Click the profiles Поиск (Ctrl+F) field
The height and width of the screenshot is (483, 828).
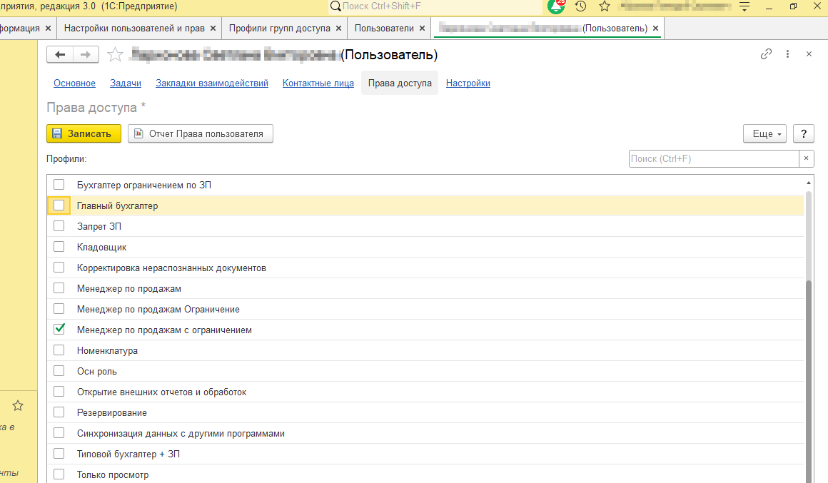point(714,158)
